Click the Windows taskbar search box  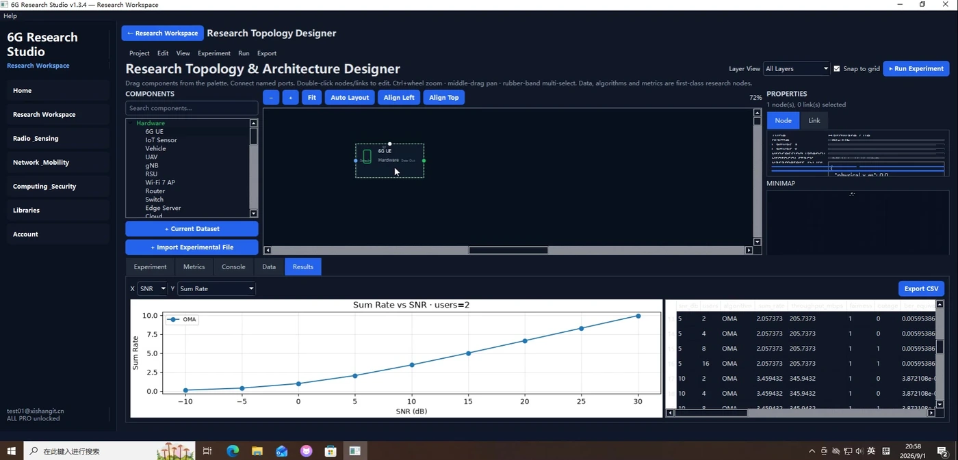pos(109,451)
